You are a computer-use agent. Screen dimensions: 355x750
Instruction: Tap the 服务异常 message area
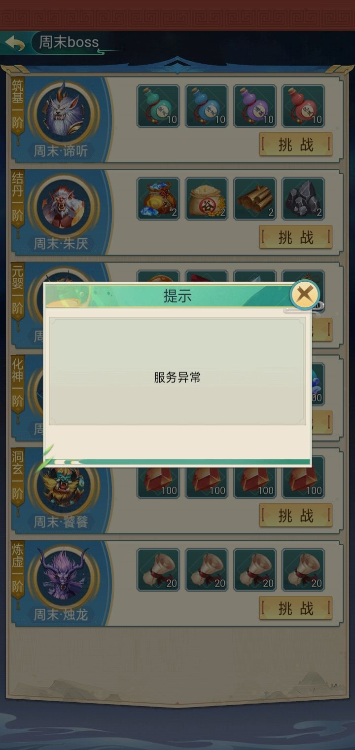tap(177, 371)
